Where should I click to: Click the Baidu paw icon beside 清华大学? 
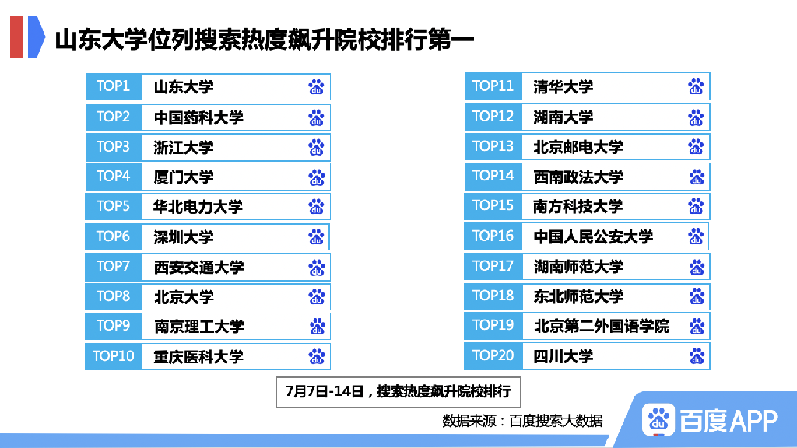[x=695, y=87]
